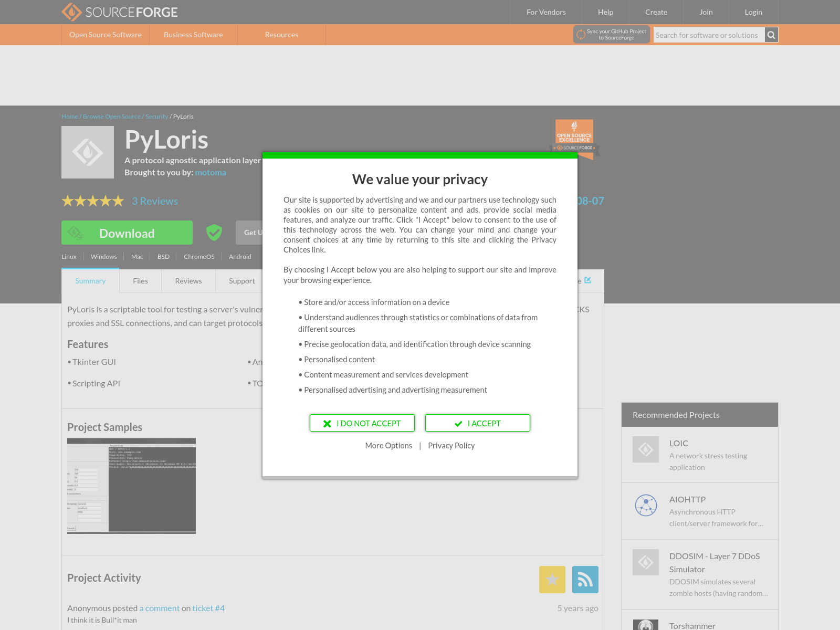Open 'ticket #4' link
Image resolution: width=840 pixels, height=630 pixels.
tap(208, 608)
